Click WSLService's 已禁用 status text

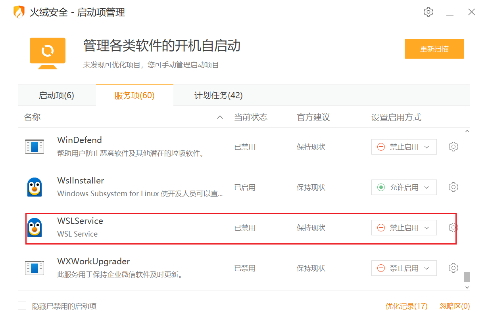(x=245, y=227)
